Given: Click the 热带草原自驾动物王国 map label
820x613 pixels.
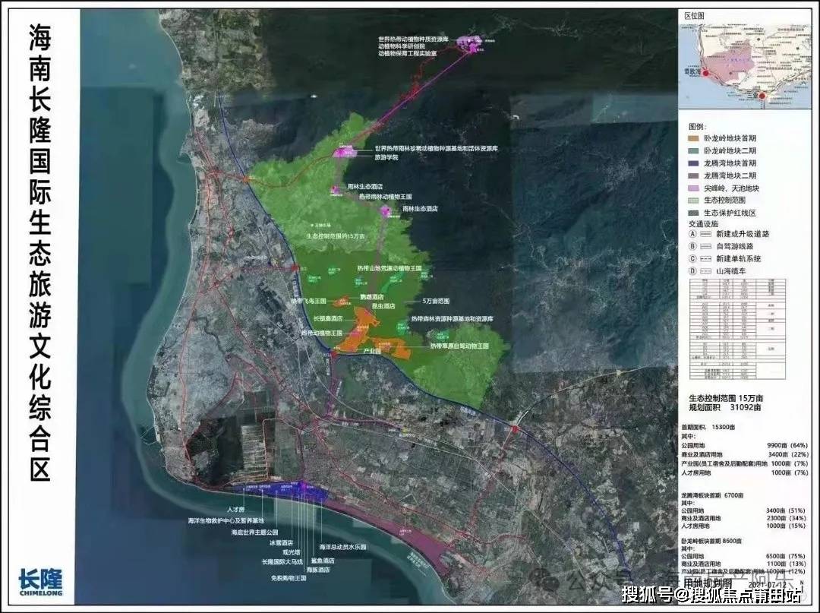Looking at the screenshot, I should click(459, 346).
